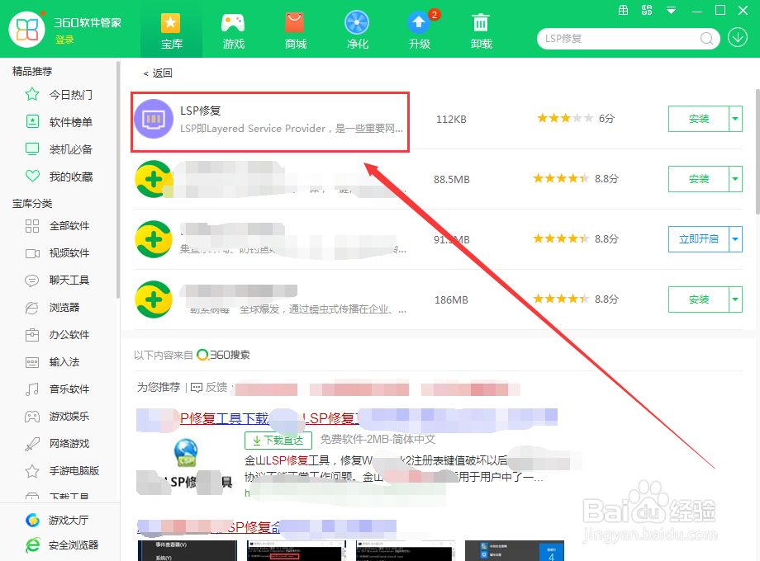Screen dimensions: 760x561
Task: Click the 音乐软件 note icon
Action: [x=32, y=389]
